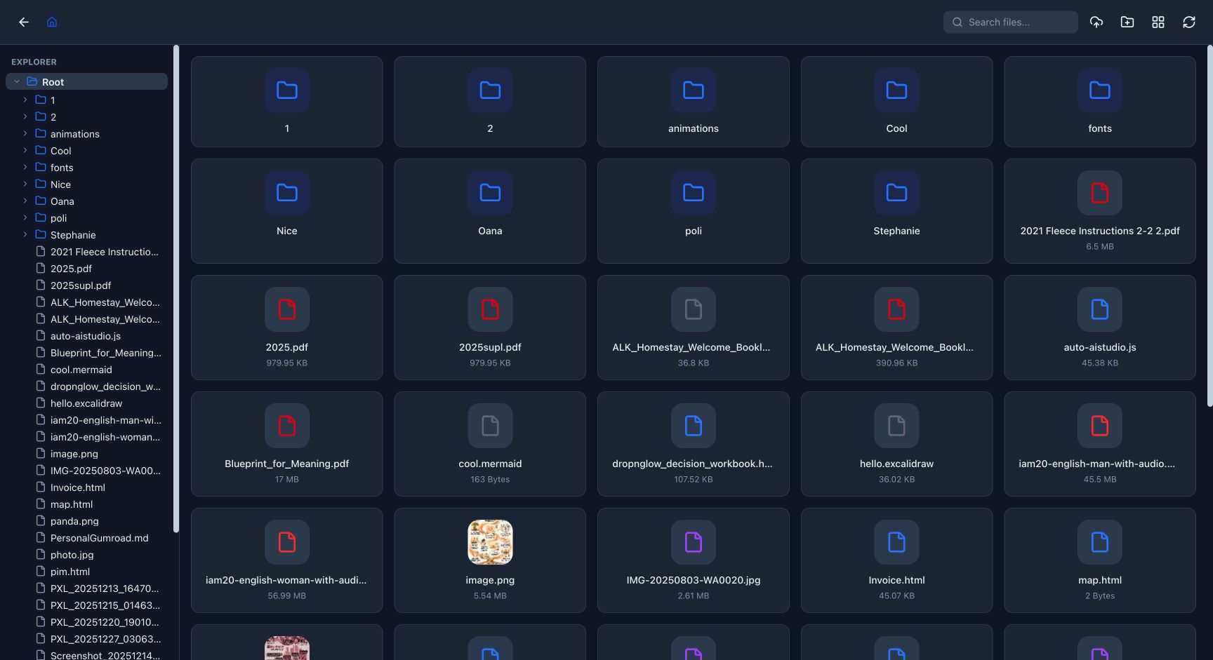The image size is (1213, 660).
Task: Click the refresh icon
Action: pyautogui.click(x=1189, y=22)
